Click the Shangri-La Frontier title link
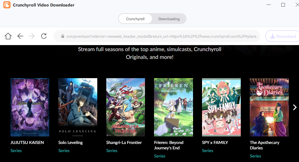This screenshot has height=162, width=299. pyautogui.click(x=124, y=143)
